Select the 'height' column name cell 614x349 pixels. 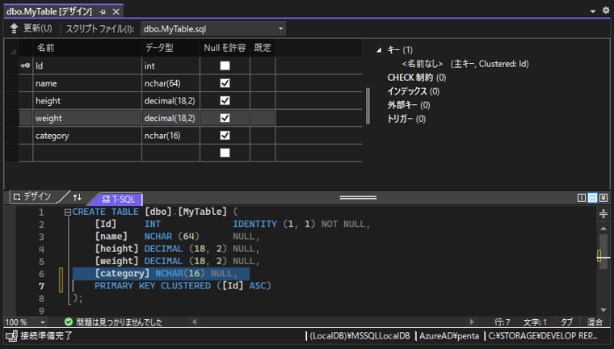point(87,101)
